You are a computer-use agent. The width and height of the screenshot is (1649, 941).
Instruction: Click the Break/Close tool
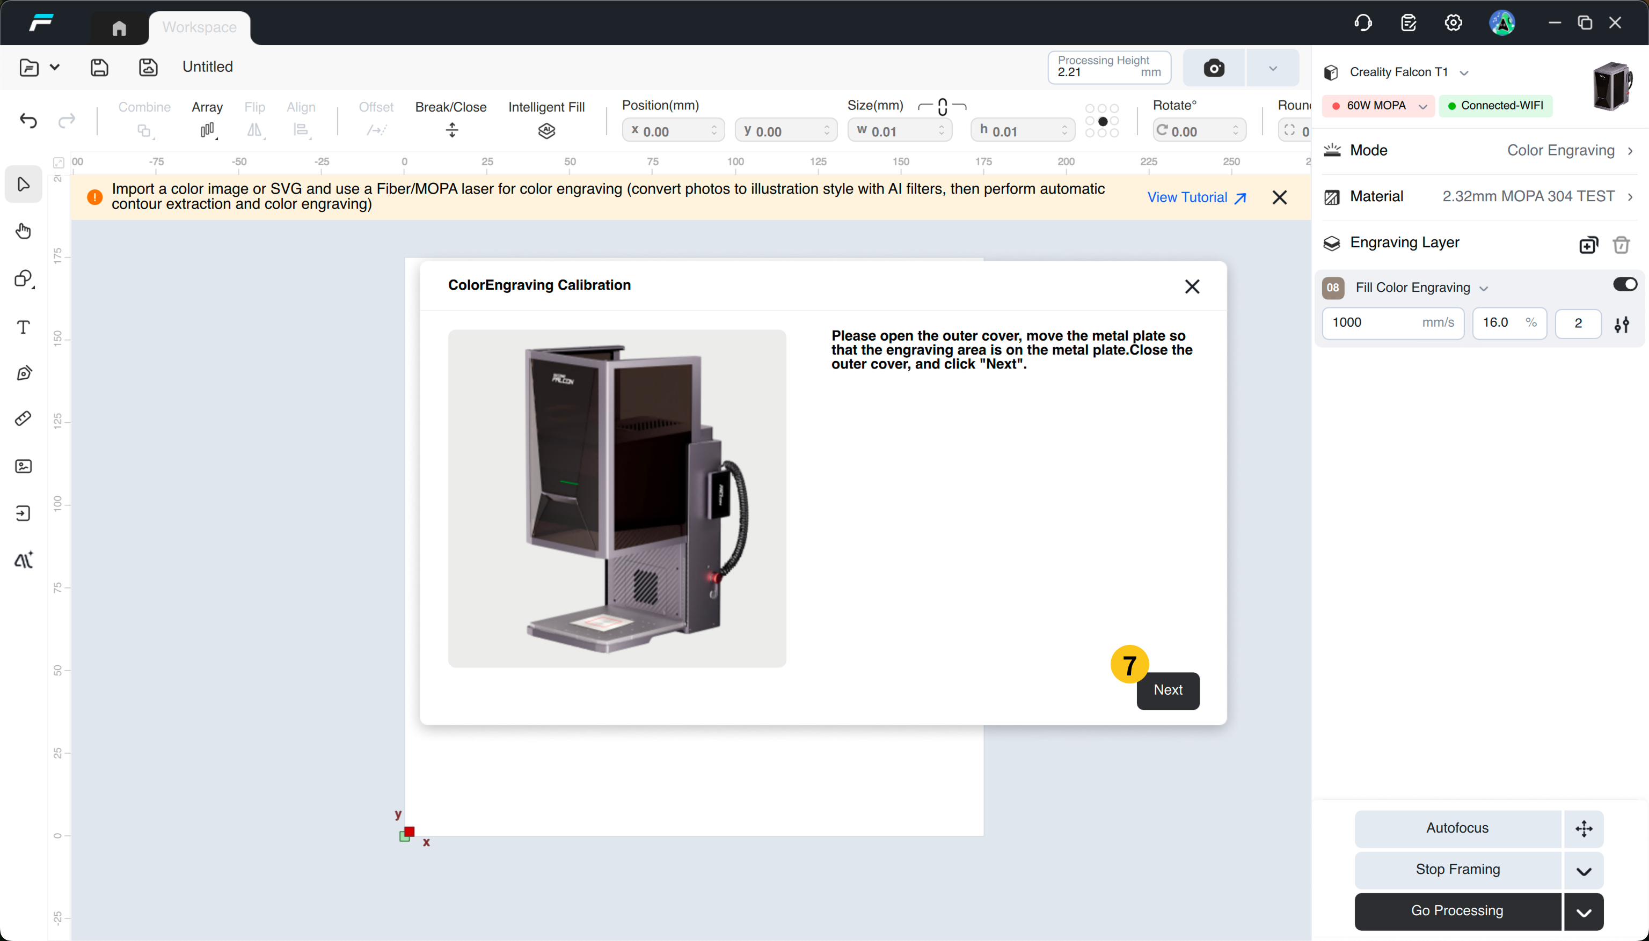coord(451,120)
